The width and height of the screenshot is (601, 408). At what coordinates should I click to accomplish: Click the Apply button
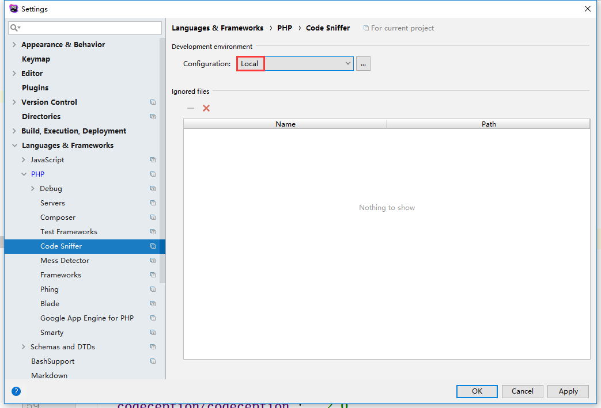point(568,391)
